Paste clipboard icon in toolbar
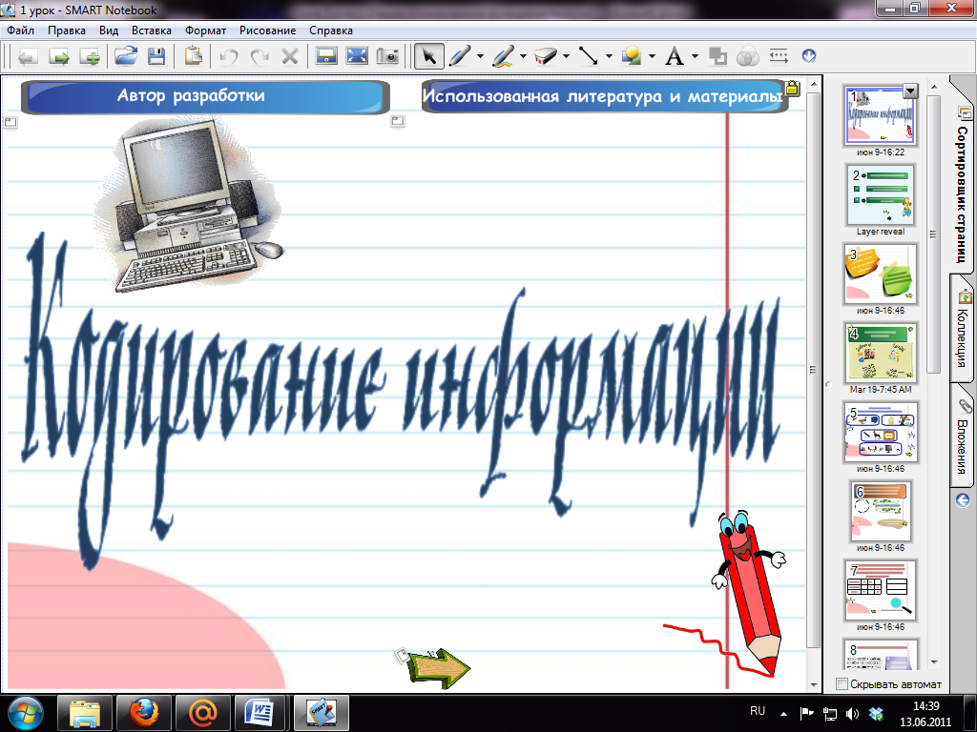 point(193,56)
